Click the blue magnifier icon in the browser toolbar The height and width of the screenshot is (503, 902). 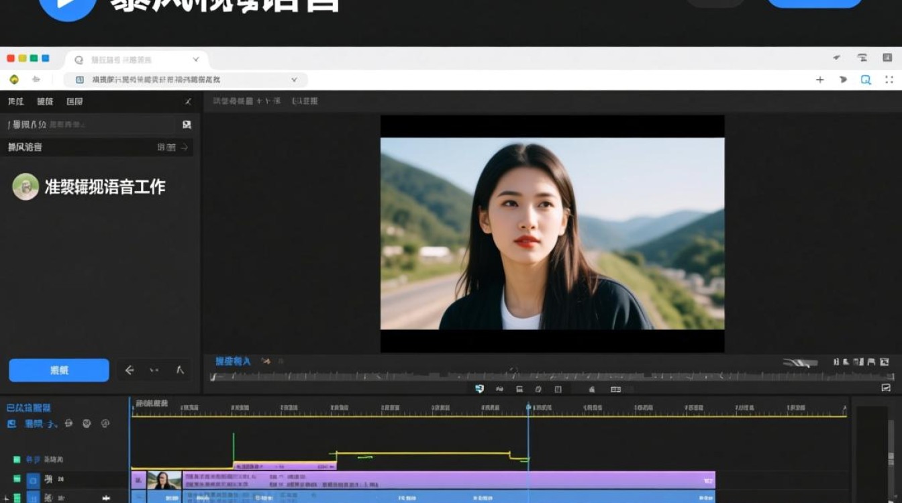coord(866,79)
